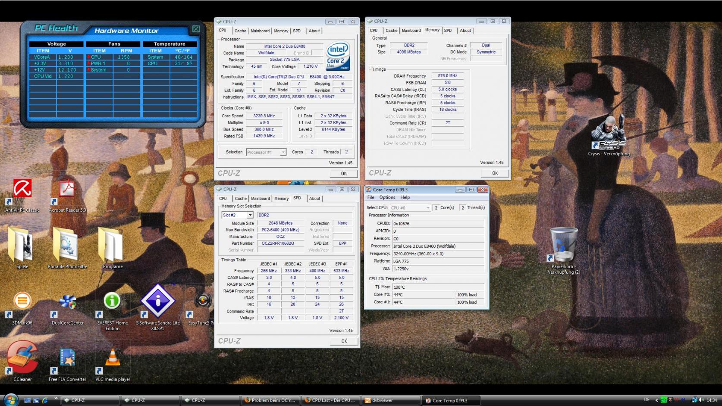Click the VCoreA voltage row
Screen dimensions: 722x406
tap(56, 57)
